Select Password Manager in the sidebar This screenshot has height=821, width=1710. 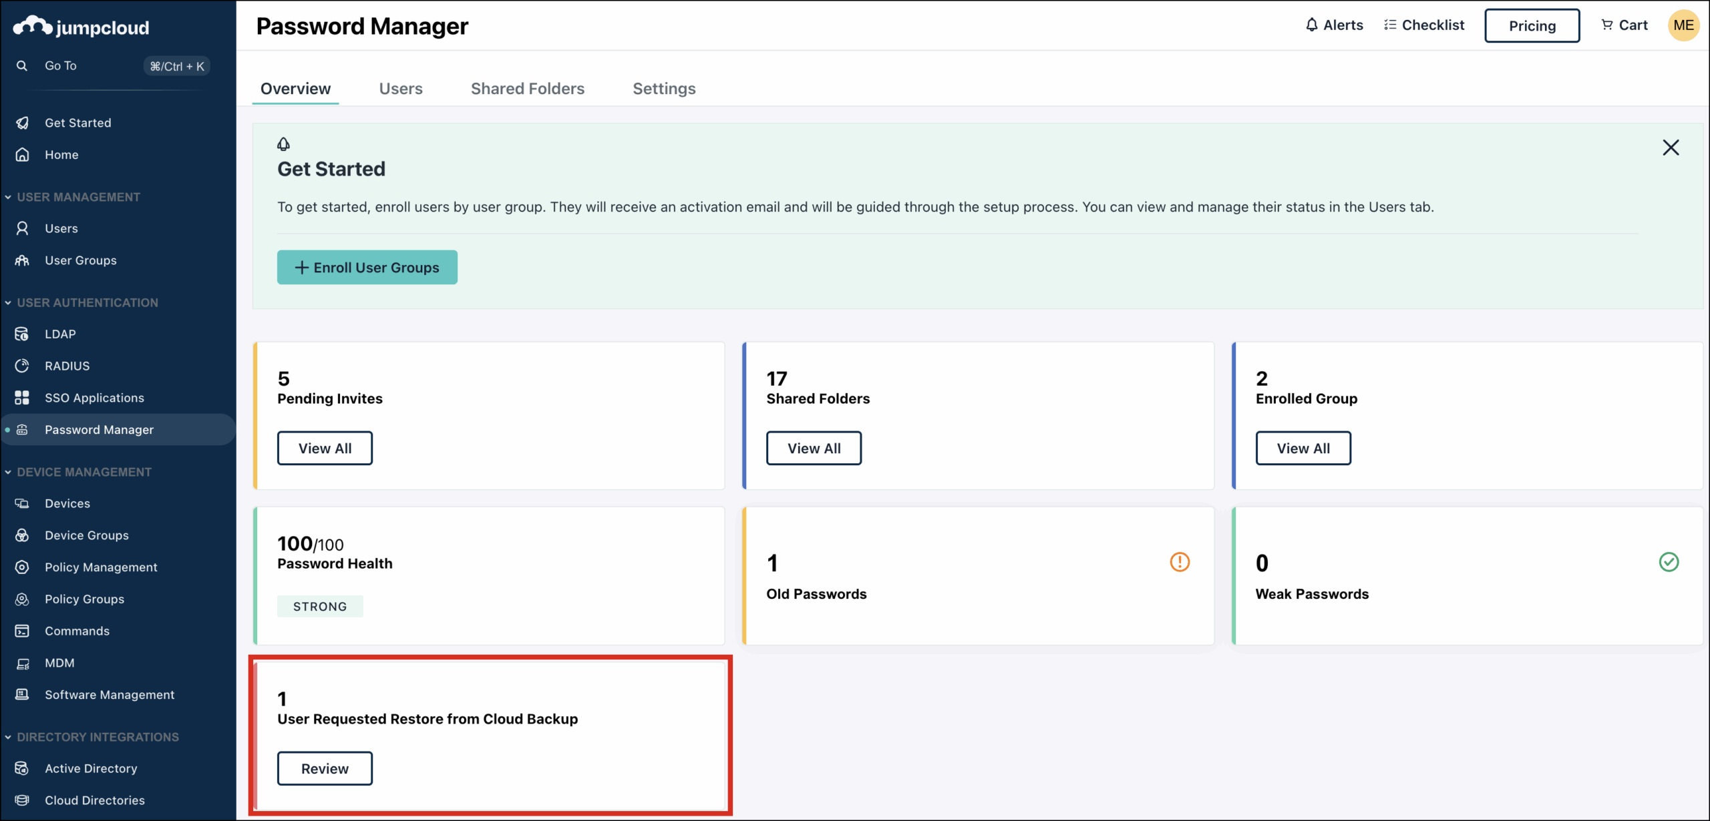coord(118,430)
